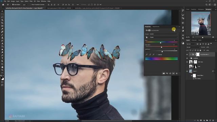
Task: Click the Hue slider handle
Action: click(160, 43)
